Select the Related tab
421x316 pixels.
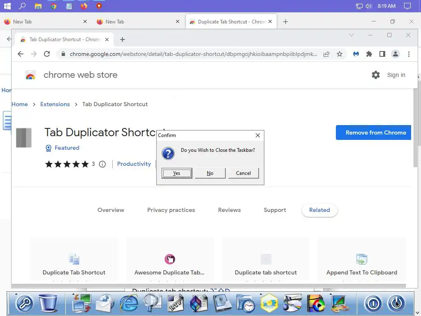click(x=319, y=210)
